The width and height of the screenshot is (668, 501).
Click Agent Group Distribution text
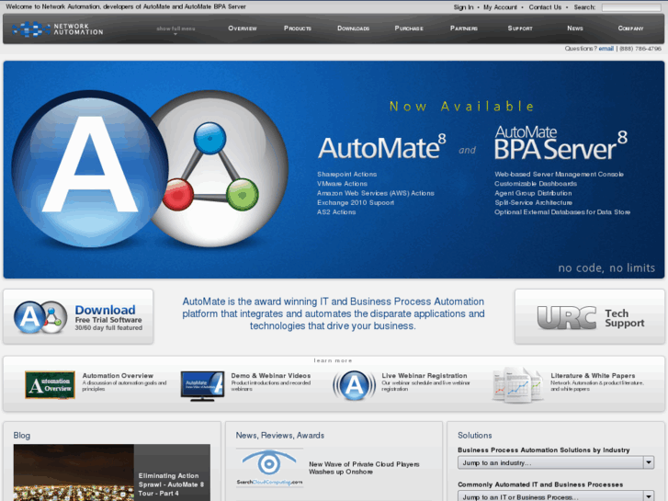tap(533, 193)
